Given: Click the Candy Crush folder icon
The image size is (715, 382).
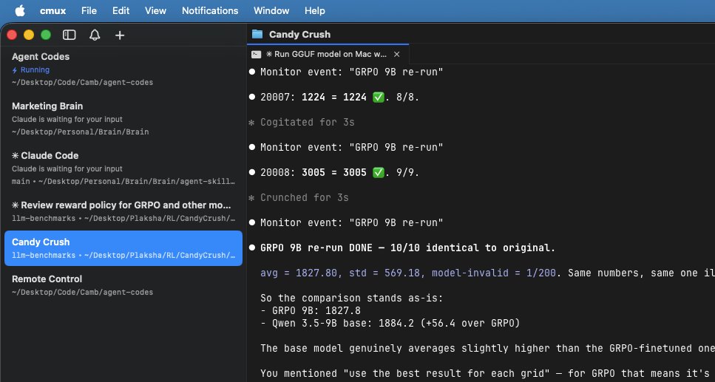Looking at the screenshot, I should tap(257, 34).
